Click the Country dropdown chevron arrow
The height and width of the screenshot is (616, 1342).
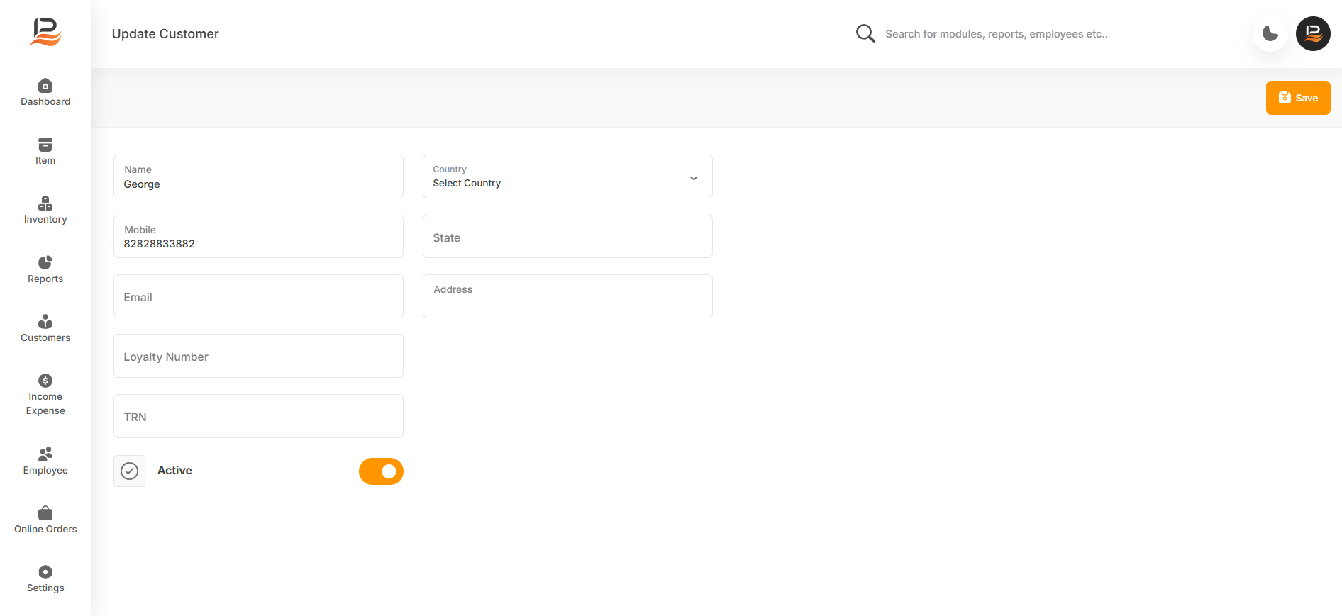coord(694,178)
